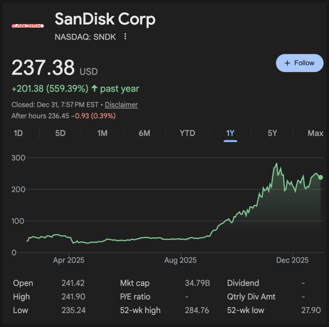Click the SanDisk logo icon

(28, 26)
